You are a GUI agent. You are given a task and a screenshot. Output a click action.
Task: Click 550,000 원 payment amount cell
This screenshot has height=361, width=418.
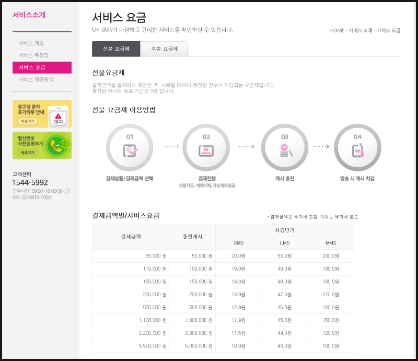click(131, 307)
